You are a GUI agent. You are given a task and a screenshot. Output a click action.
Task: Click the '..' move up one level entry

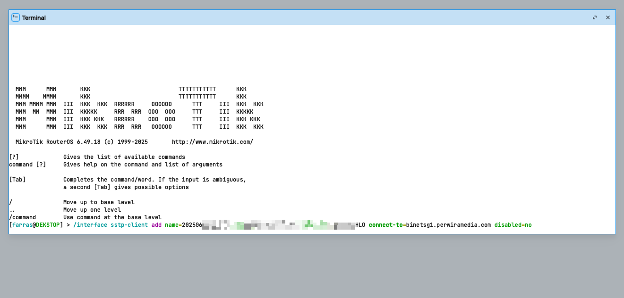point(12,210)
